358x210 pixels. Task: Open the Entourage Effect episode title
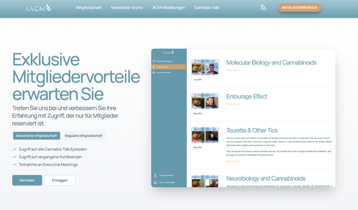point(247,97)
